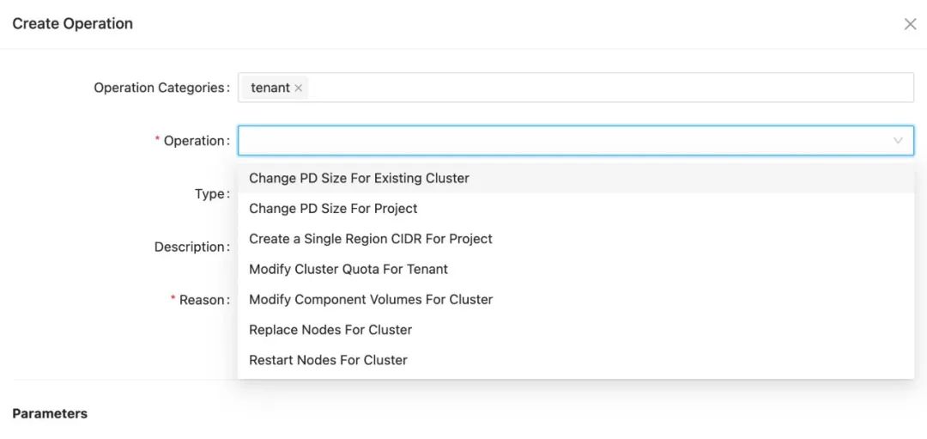Select Change PD Size For Existing Cluster
927x439 pixels.
359,179
